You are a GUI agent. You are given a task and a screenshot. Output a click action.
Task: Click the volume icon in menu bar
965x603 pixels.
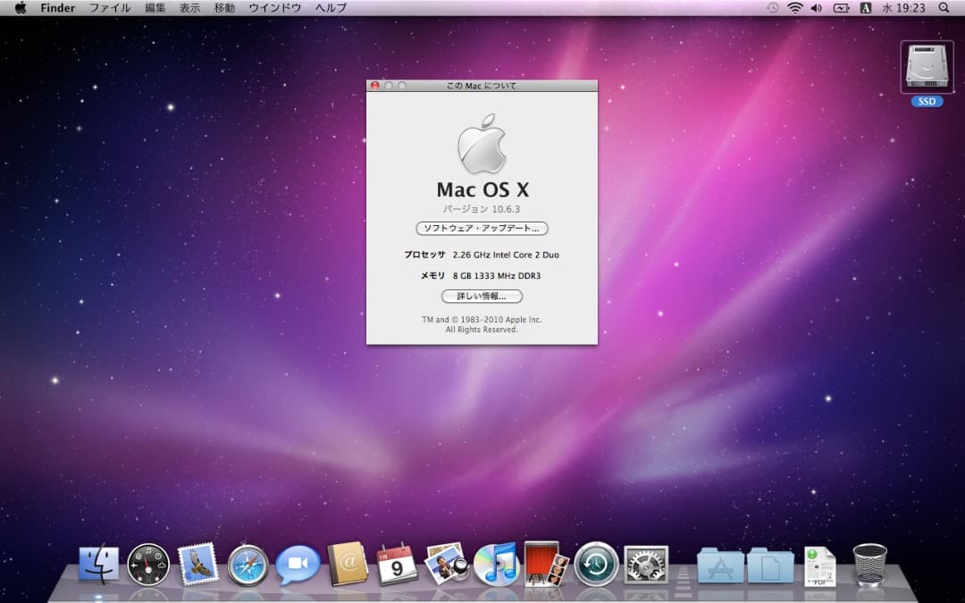click(816, 7)
